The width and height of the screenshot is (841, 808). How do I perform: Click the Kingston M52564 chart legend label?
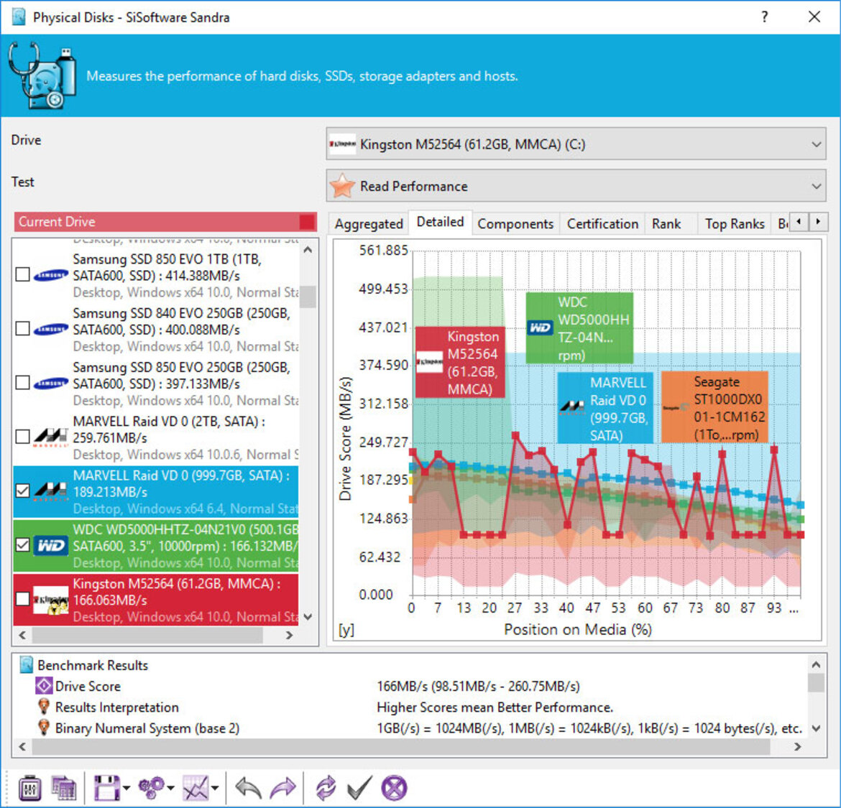click(460, 362)
